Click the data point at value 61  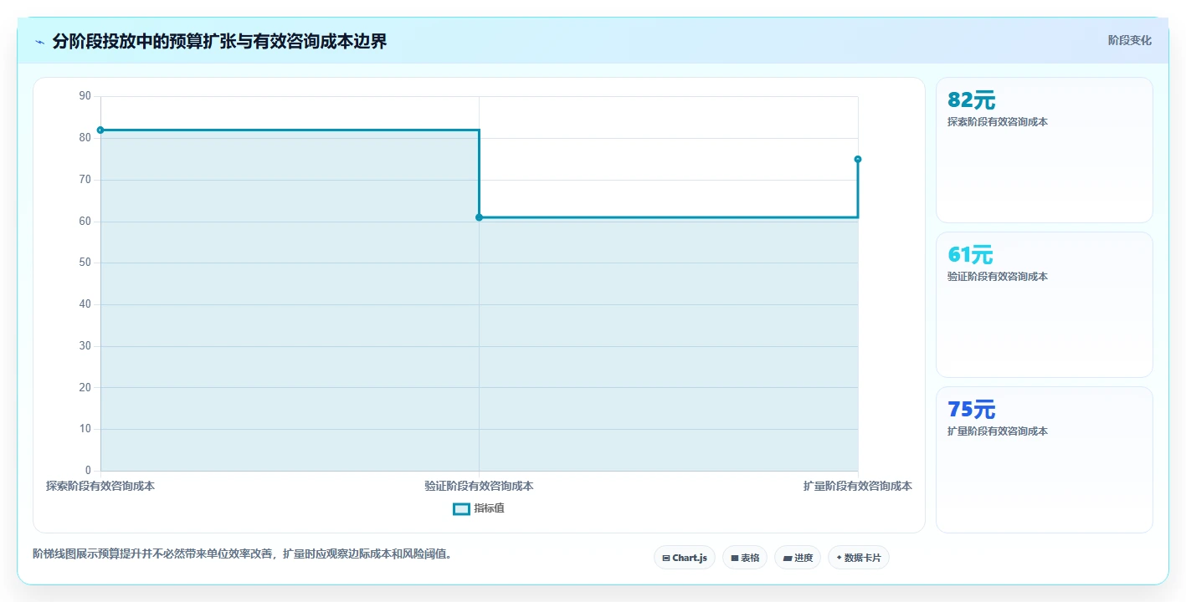[479, 217]
